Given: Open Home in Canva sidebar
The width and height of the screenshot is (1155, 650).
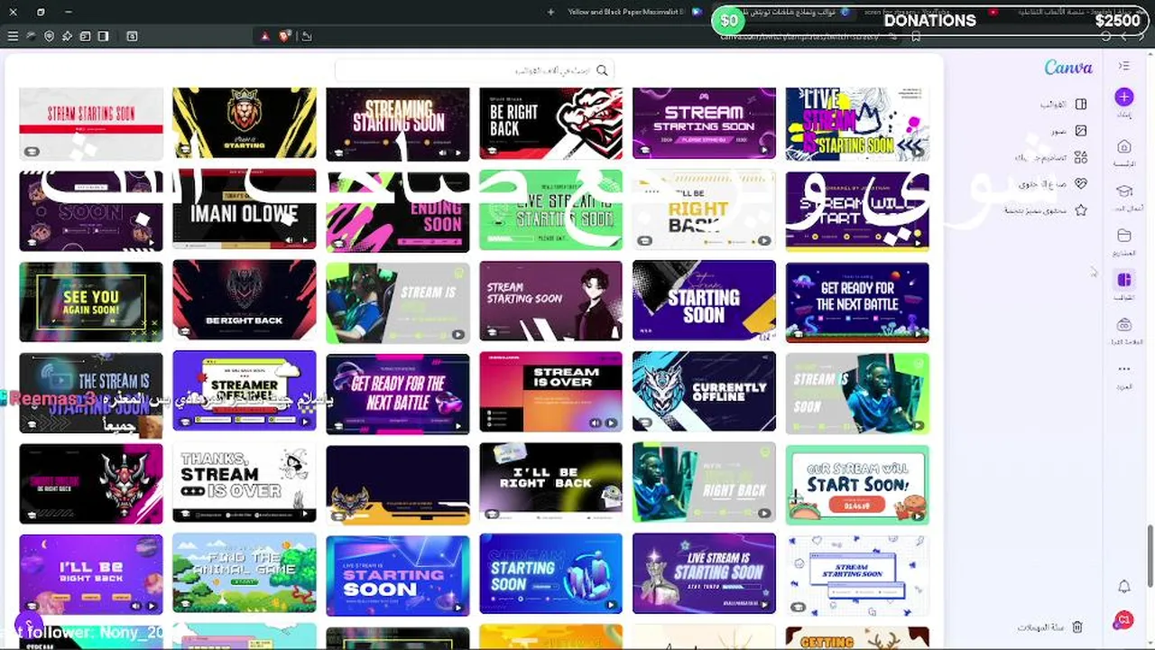Looking at the screenshot, I should point(1123,146).
